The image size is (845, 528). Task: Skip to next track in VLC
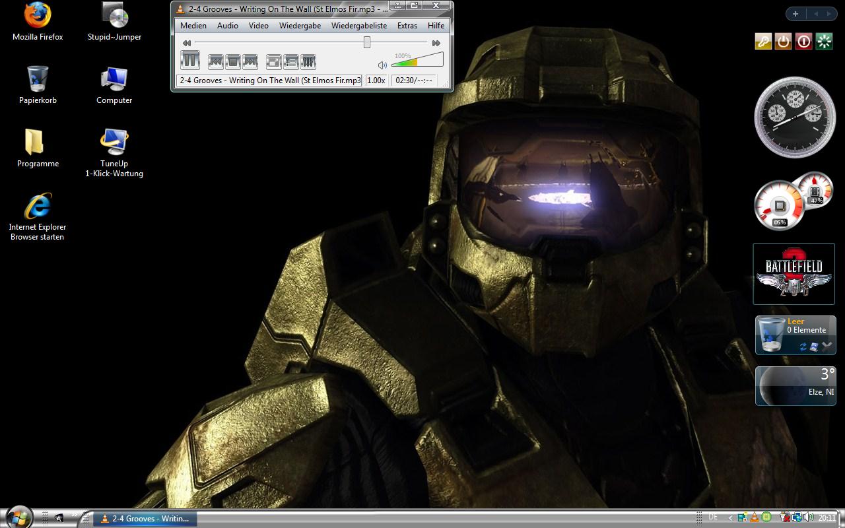coord(250,61)
